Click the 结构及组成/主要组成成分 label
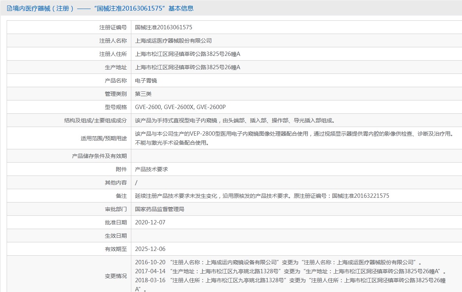This screenshot has width=462, height=292. [95, 120]
